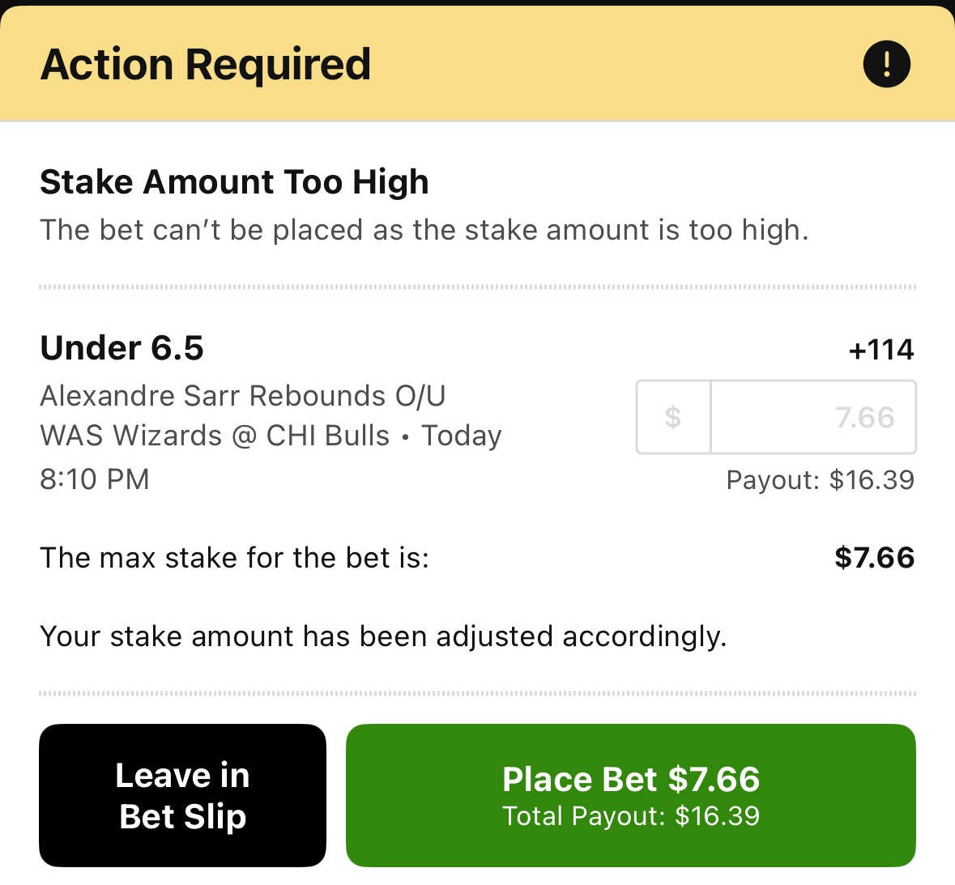Click the bet can't be placed description
This screenshot has width=955, height=885.
coord(424,230)
